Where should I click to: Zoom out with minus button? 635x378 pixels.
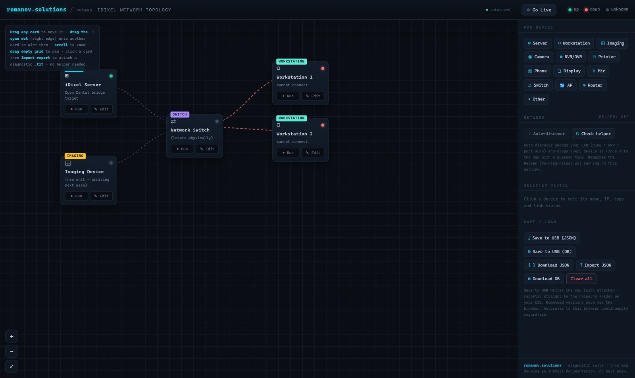pyautogui.click(x=12, y=351)
